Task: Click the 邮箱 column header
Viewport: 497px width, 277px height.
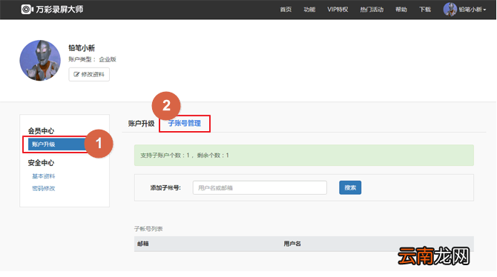Action: 143,244
